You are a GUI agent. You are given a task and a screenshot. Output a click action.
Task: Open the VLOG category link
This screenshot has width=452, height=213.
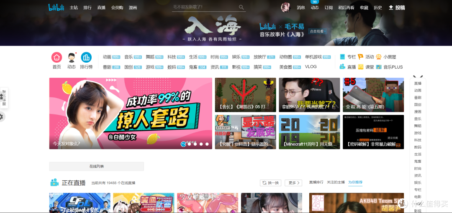311,66
